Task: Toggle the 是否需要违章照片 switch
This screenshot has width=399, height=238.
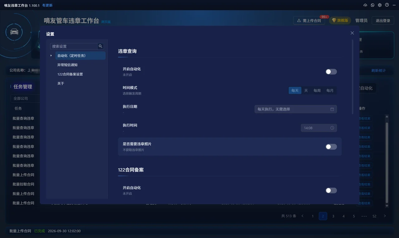Action: point(331,147)
